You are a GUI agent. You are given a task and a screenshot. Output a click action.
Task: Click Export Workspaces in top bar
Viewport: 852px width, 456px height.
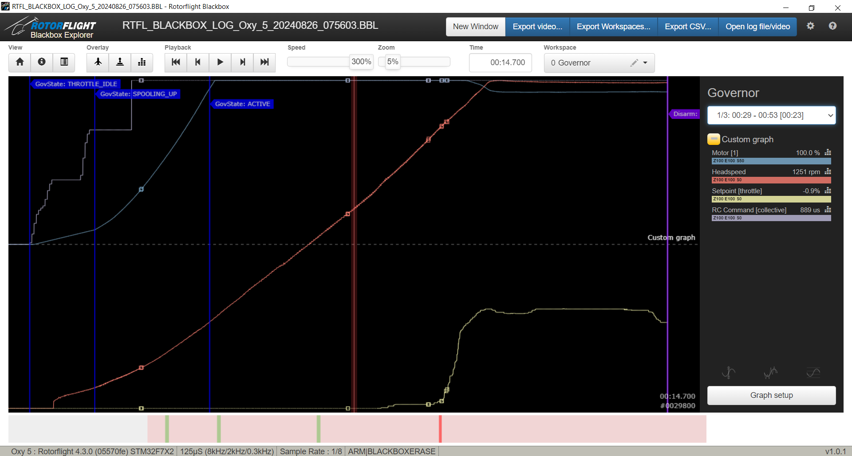[613, 27]
